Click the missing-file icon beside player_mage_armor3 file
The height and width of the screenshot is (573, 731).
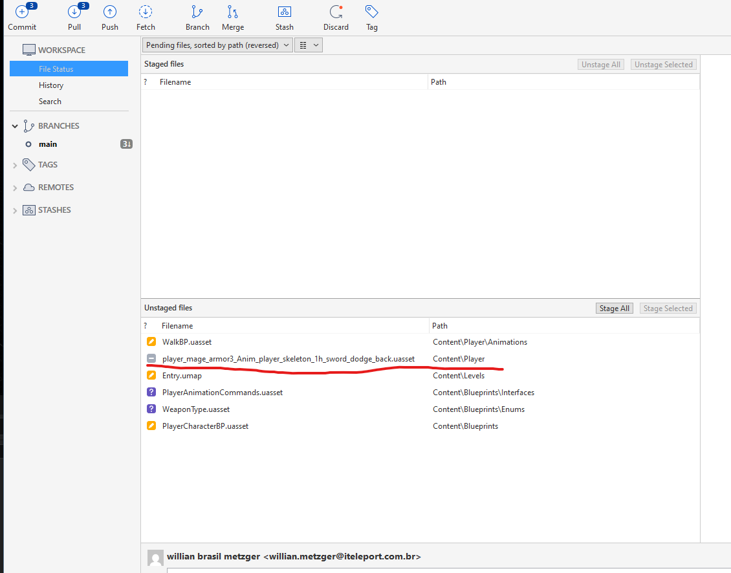point(151,358)
